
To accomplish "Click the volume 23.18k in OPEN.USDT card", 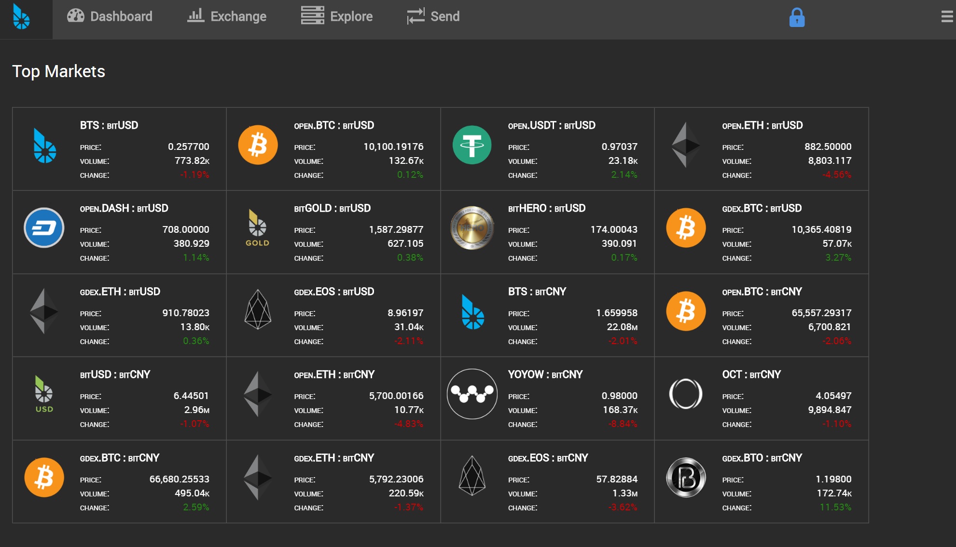I will click(x=623, y=160).
